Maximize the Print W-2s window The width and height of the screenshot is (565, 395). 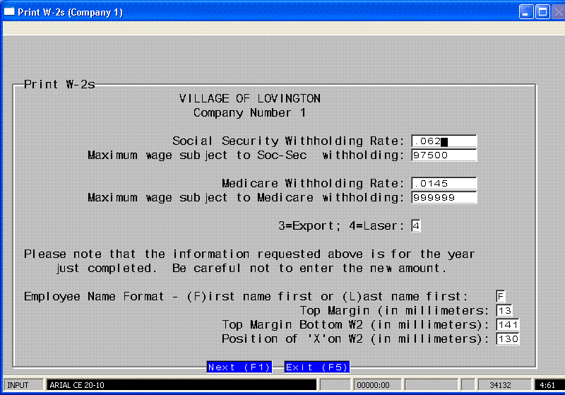pos(542,12)
